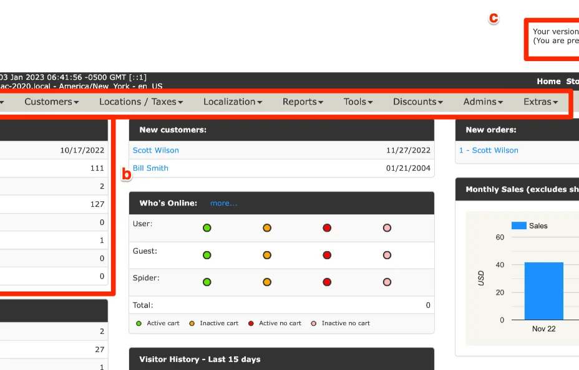Image resolution: width=579 pixels, height=370 pixels.
Task: Click the red Active no cart dot in User row
Action: pyautogui.click(x=327, y=228)
